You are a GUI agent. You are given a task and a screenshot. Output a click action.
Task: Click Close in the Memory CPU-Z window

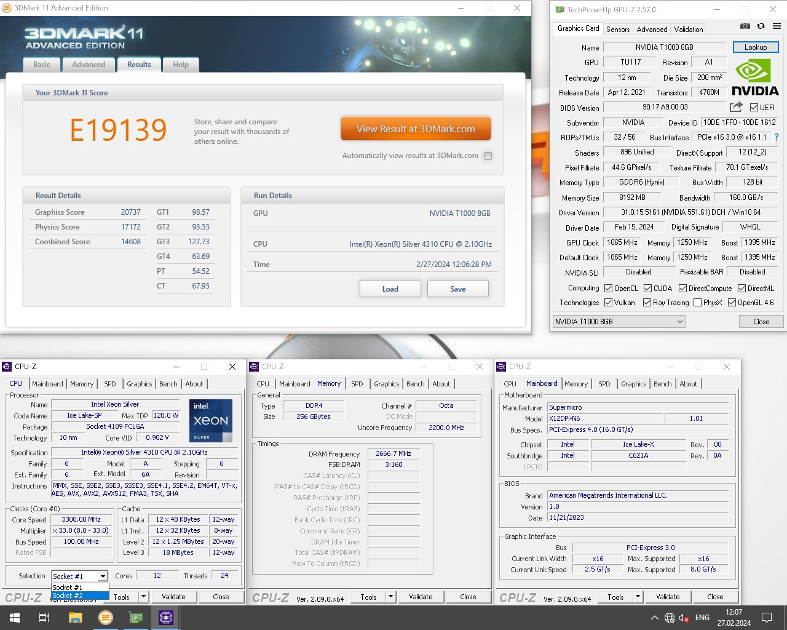click(x=468, y=596)
